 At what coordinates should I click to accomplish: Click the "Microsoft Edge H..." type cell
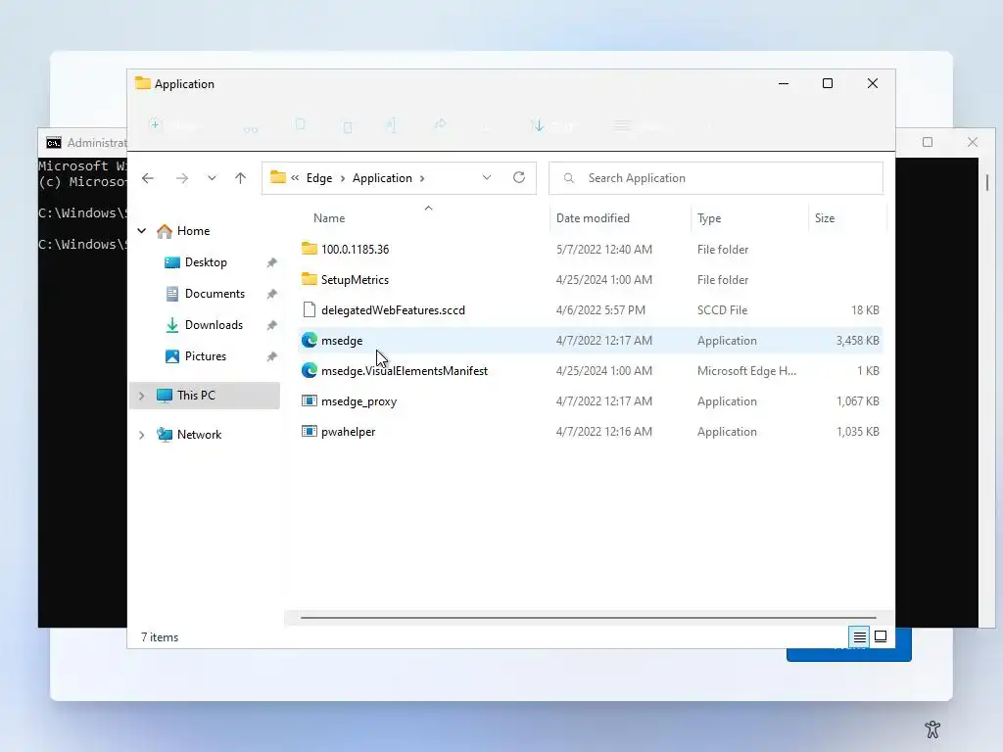tap(746, 371)
